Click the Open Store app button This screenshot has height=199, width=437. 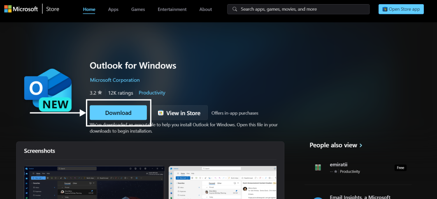[401, 9]
